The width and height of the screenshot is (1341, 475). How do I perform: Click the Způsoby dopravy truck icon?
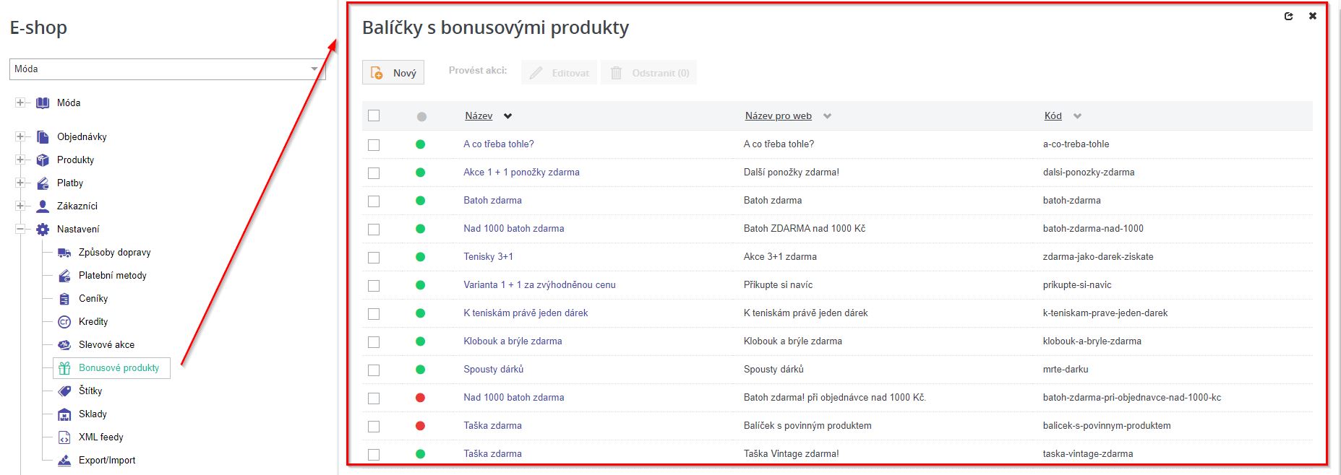(64, 252)
